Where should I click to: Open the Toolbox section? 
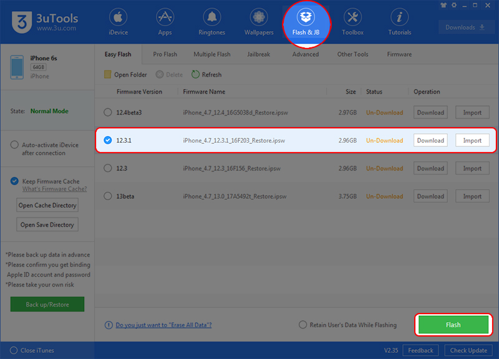(352, 22)
